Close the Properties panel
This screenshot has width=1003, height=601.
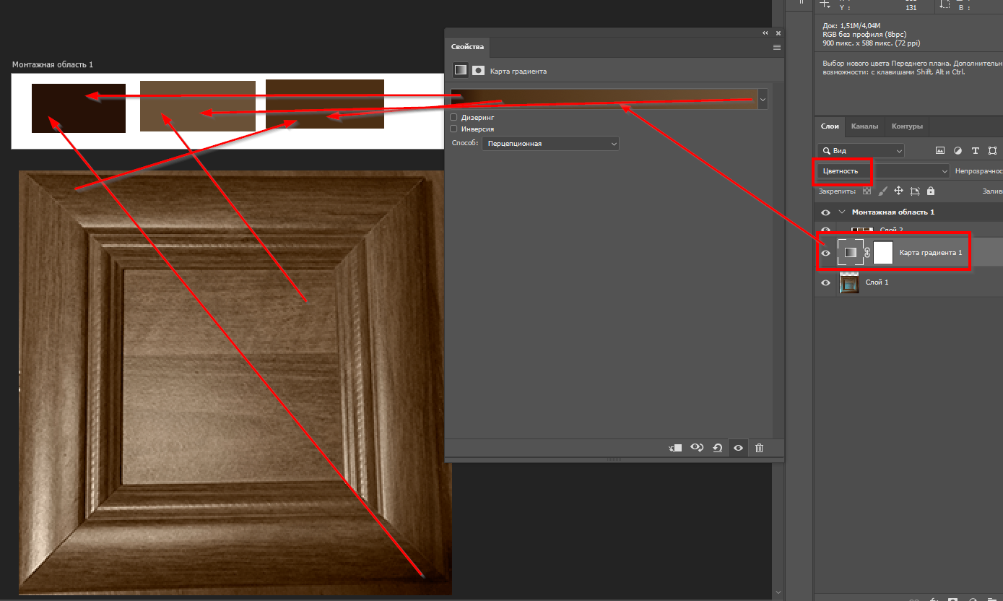pyautogui.click(x=778, y=33)
